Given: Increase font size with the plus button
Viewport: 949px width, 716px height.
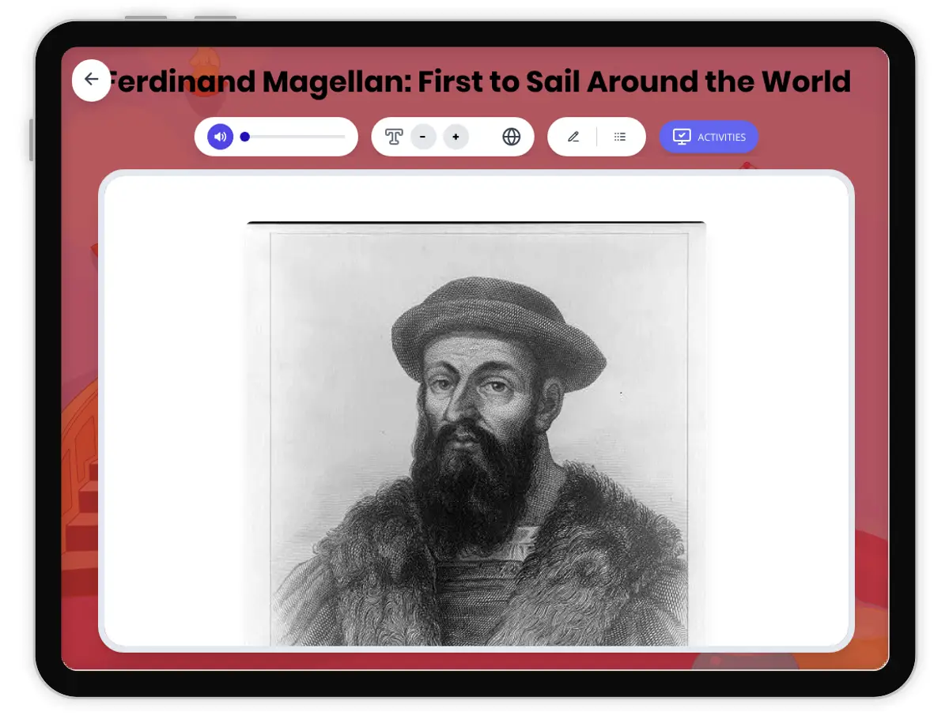Looking at the screenshot, I should [456, 136].
